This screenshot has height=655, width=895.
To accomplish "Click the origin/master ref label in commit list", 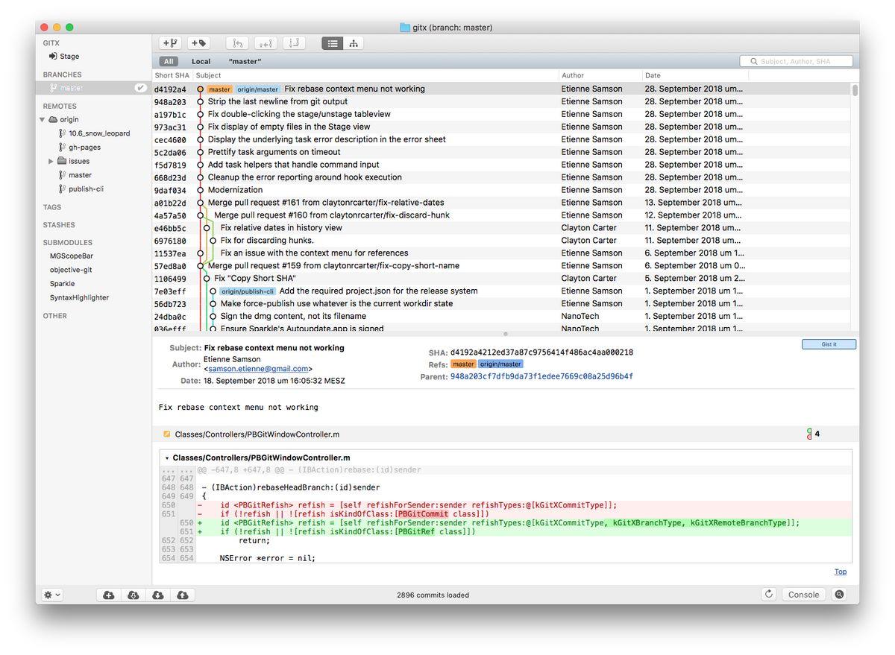I will [257, 89].
